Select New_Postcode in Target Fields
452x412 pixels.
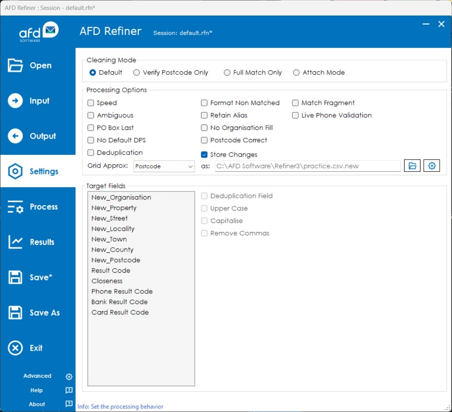141,260
